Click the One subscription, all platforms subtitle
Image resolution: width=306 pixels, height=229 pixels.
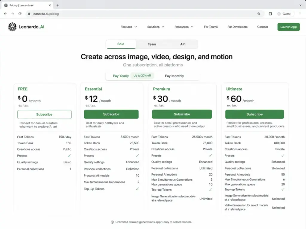[153, 65]
